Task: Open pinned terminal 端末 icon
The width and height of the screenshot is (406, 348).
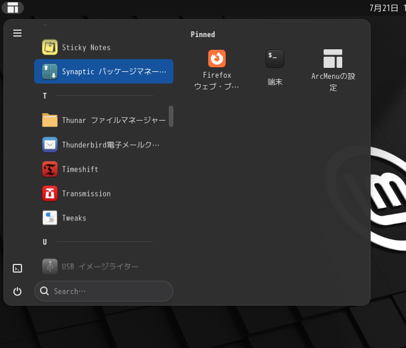Action: [275, 59]
